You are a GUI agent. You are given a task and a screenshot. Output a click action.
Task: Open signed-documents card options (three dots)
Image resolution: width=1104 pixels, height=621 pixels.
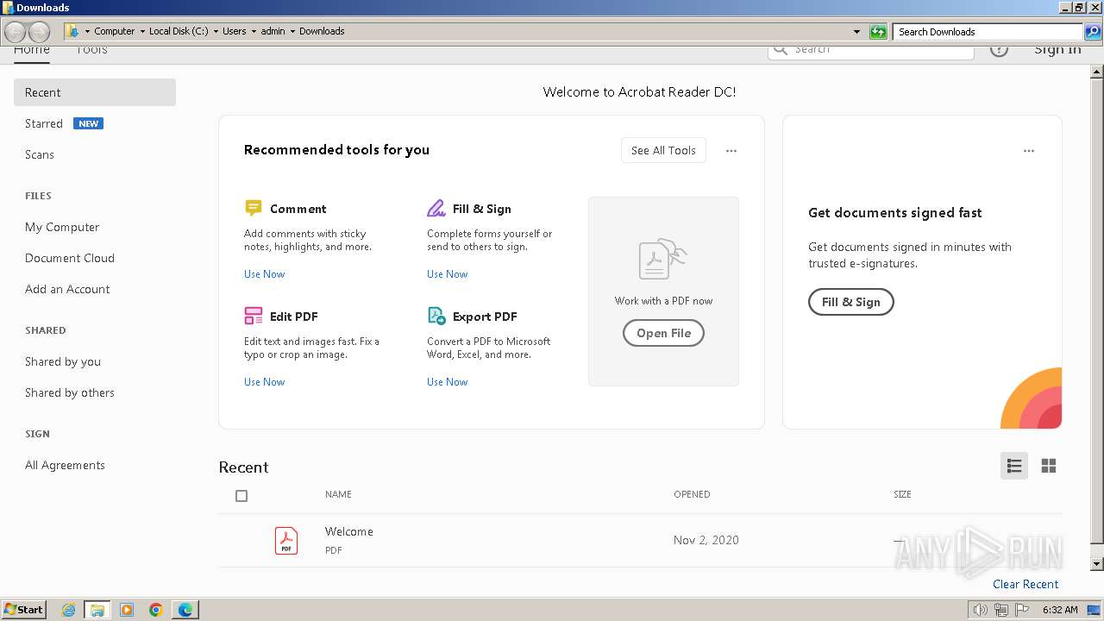click(x=1029, y=151)
